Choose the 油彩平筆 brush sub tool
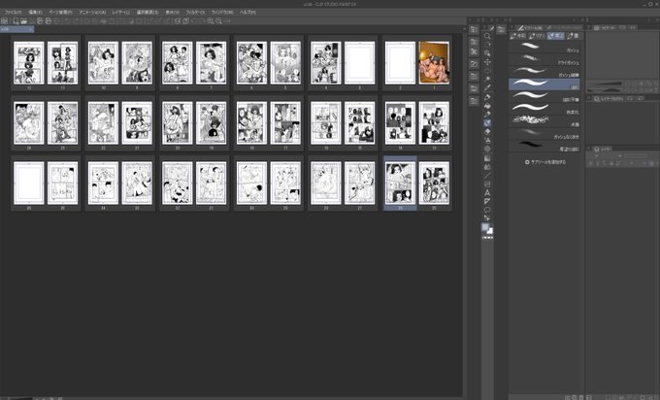Image resolution: width=660 pixels, height=400 pixels. point(544,97)
